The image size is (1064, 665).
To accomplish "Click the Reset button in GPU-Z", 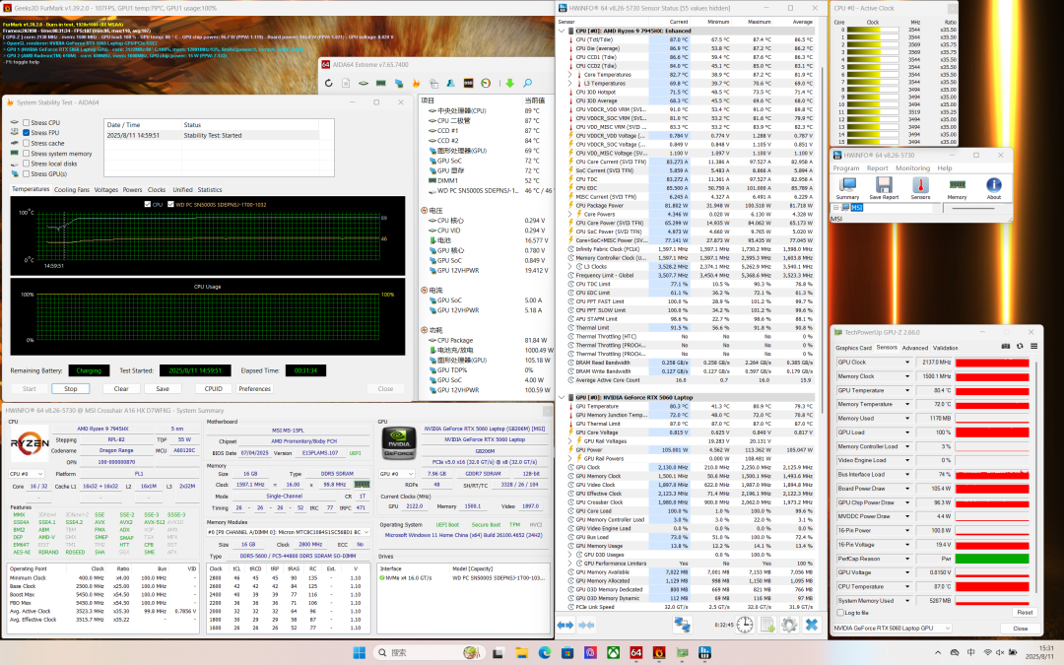I will (1025, 612).
